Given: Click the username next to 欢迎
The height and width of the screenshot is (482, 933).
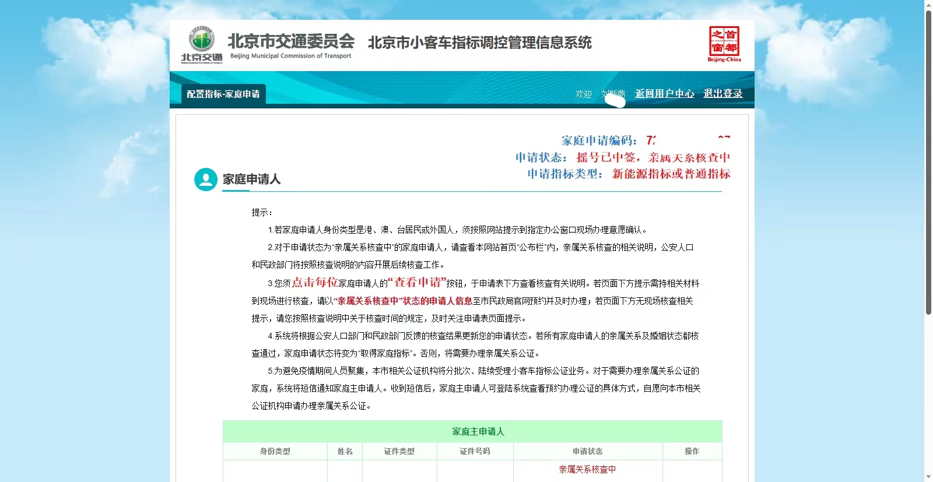Looking at the screenshot, I should (613, 94).
